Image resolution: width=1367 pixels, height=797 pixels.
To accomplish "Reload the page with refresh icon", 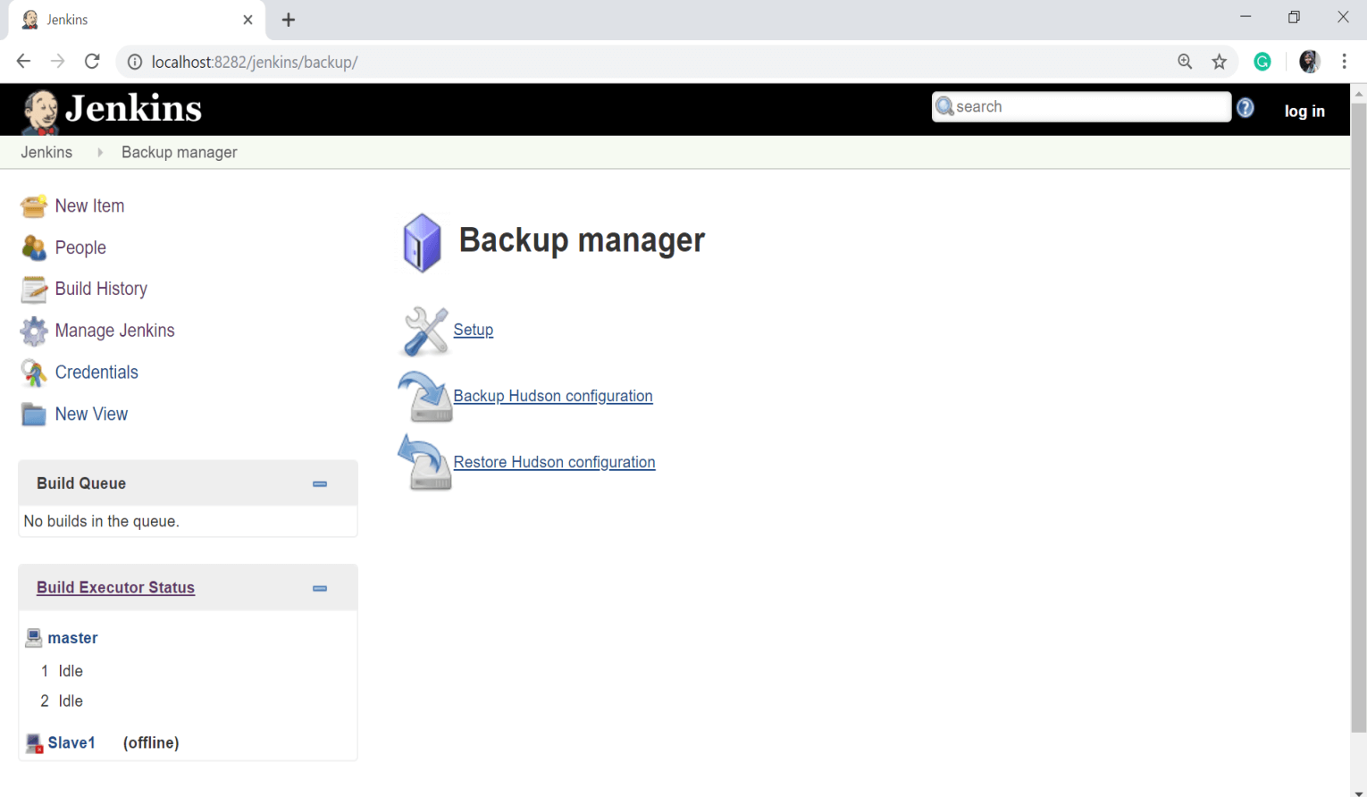I will (92, 62).
